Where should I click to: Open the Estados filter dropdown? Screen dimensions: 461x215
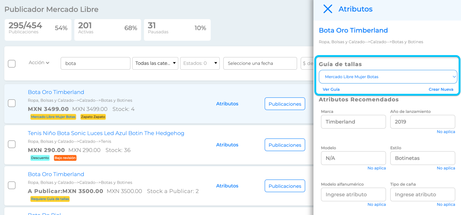tap(200, 63)
